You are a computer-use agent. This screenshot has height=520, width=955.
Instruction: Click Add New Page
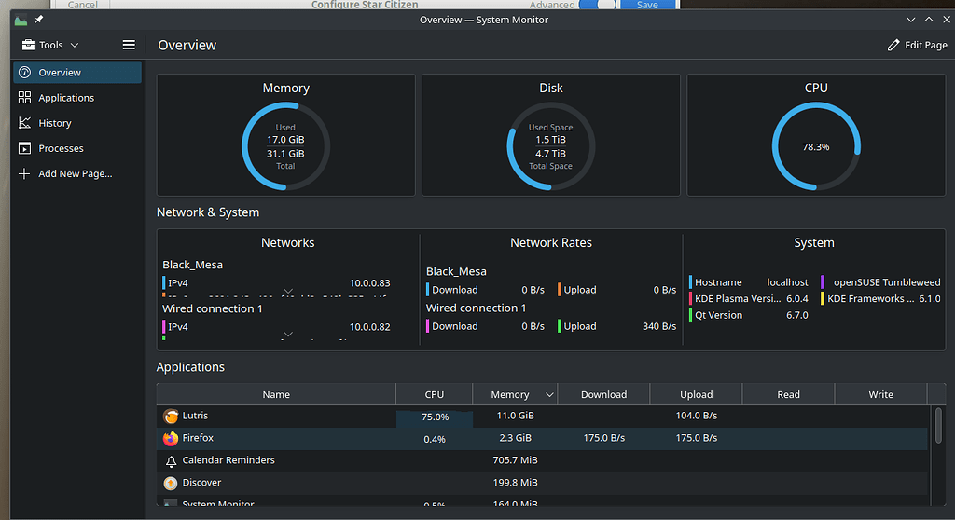[75, 173]
